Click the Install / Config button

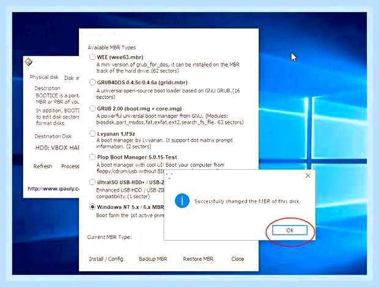106,259
